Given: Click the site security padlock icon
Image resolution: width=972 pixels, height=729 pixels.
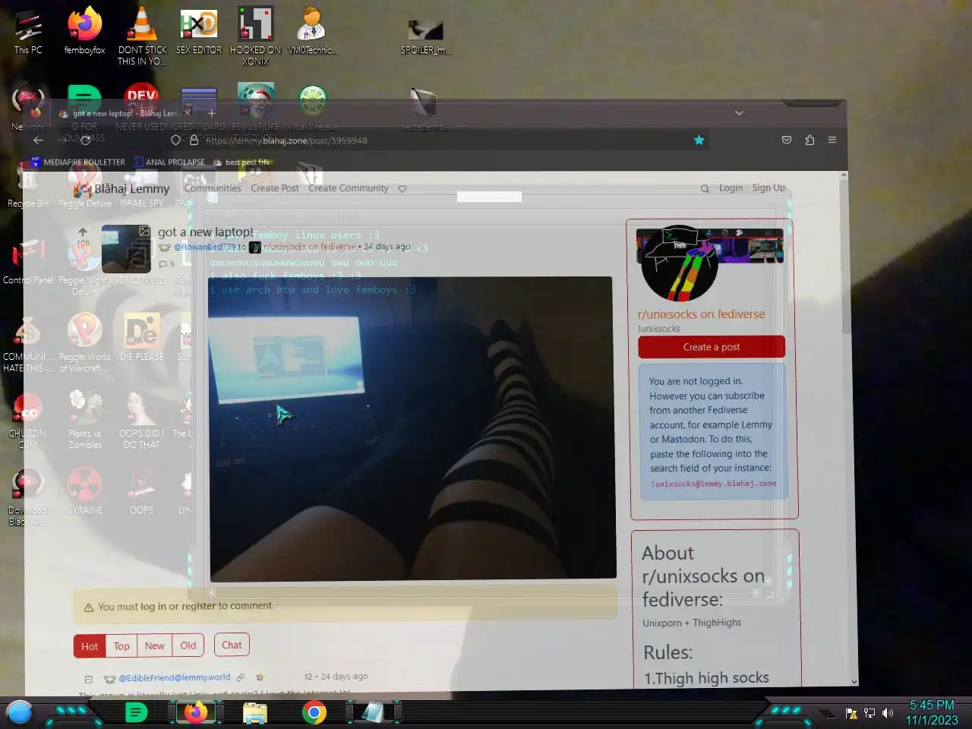Looking at the screenshot, I should click(194, 140).
